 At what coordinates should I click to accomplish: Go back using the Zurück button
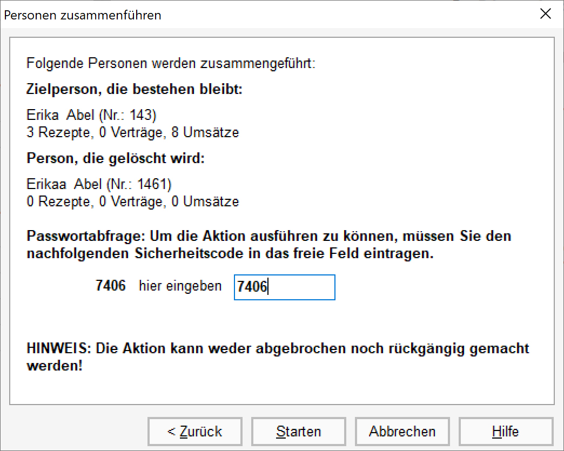(x=194, y=432)
